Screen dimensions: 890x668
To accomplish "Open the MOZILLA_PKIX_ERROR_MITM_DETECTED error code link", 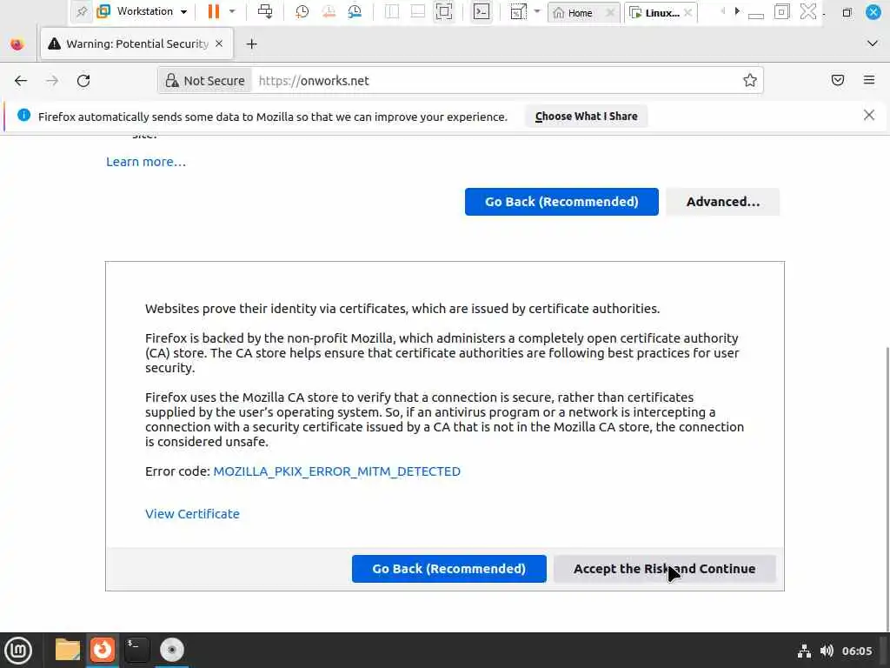I will (x=336, y=471).
